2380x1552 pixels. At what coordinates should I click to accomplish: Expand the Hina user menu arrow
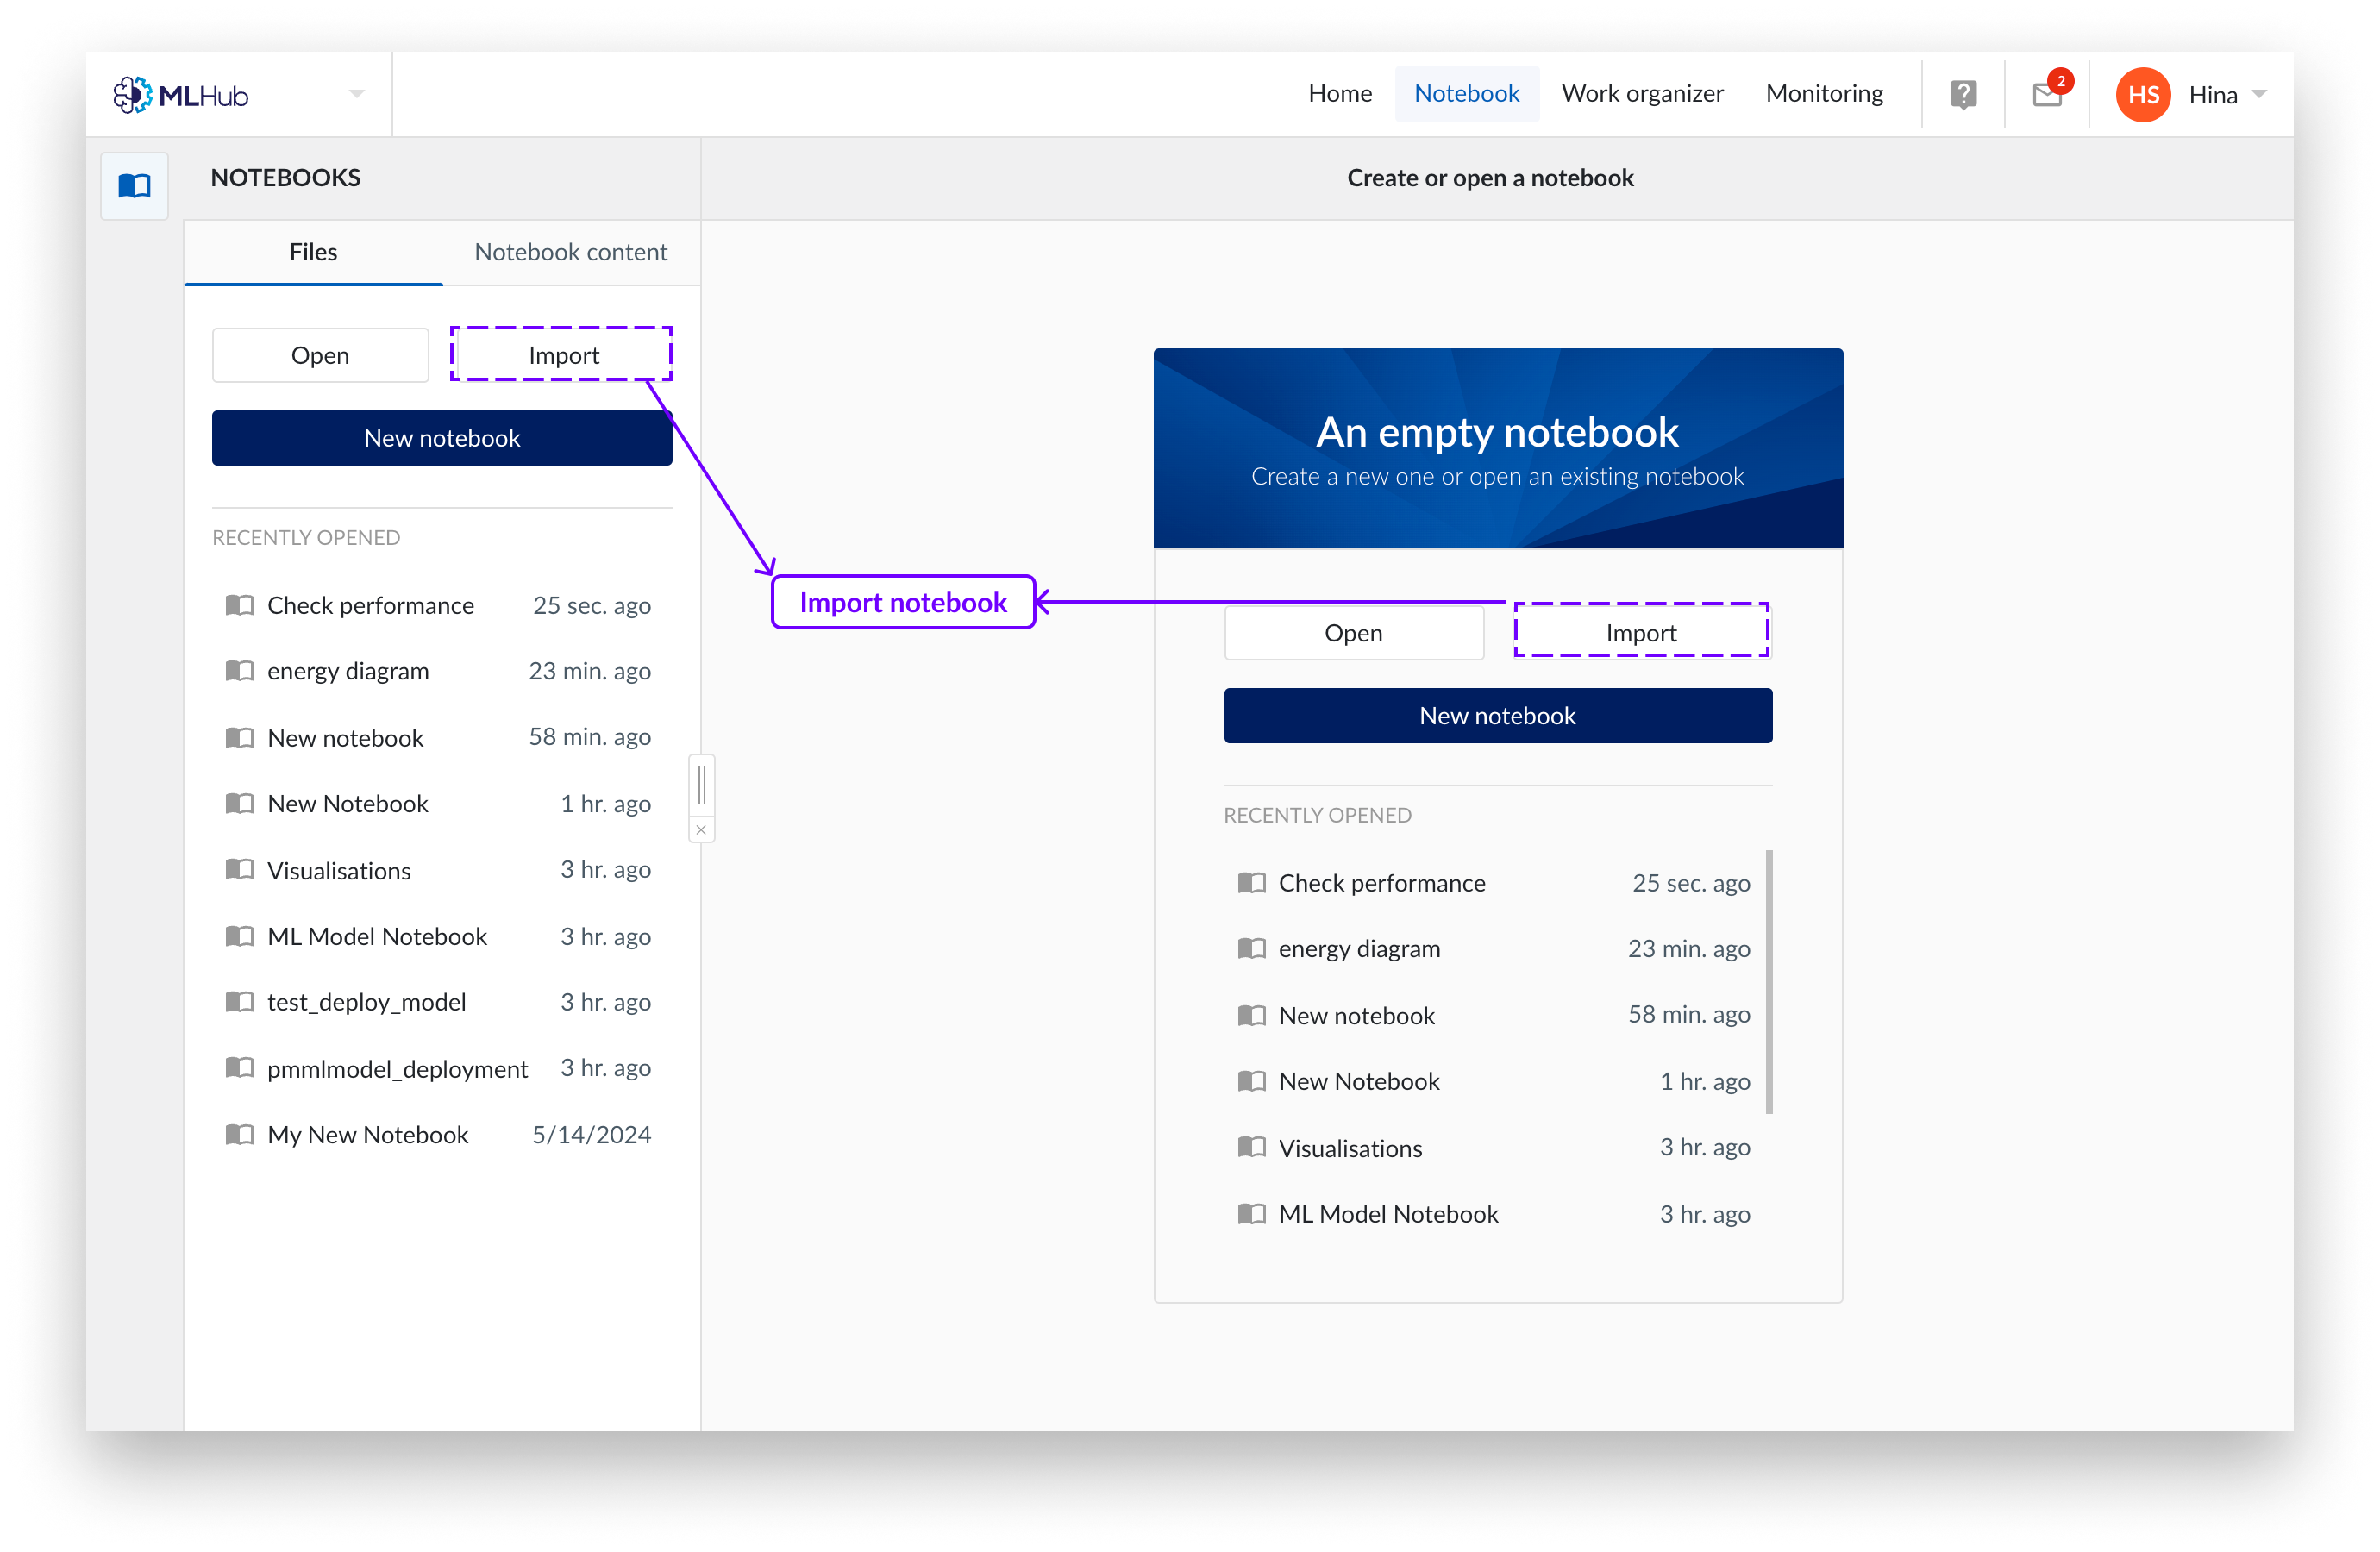[2259, 95]
